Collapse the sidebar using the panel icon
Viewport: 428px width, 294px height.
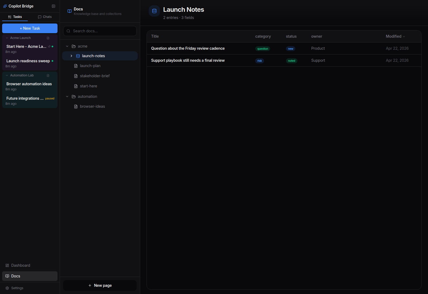pyautogui.click(x=53, y=6)
